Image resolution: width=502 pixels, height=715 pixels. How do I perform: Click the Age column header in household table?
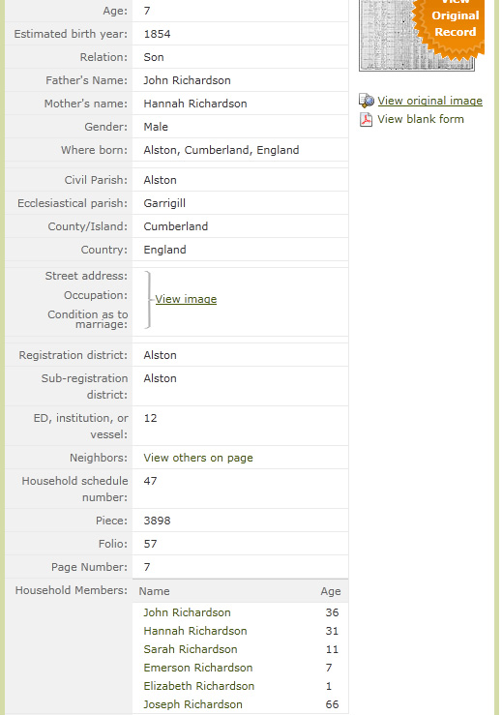point(331,591)
